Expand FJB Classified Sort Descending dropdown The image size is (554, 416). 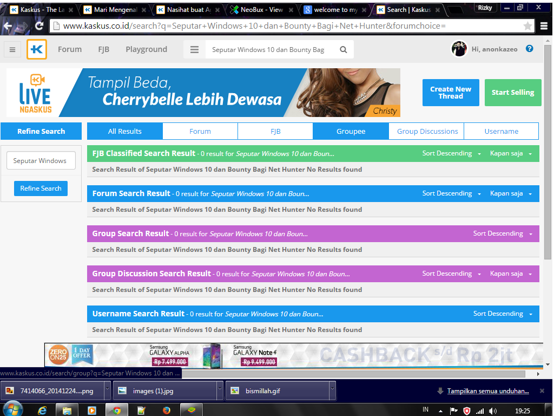[452, 153]
